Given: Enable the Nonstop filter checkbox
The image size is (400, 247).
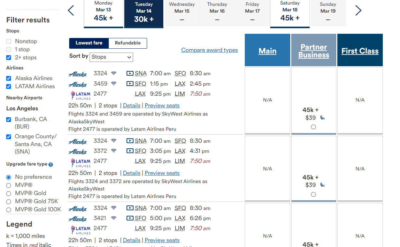Looking at the screenshot, I should tap(9, 41).
